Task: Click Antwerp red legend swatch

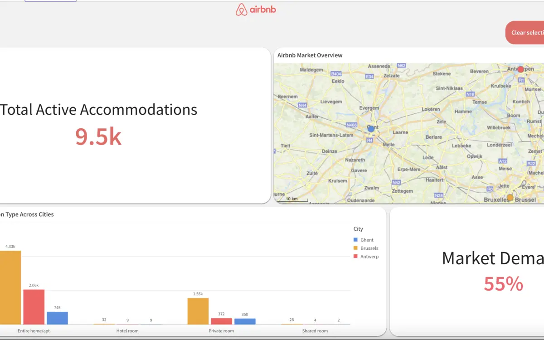Action: [356, 257]
